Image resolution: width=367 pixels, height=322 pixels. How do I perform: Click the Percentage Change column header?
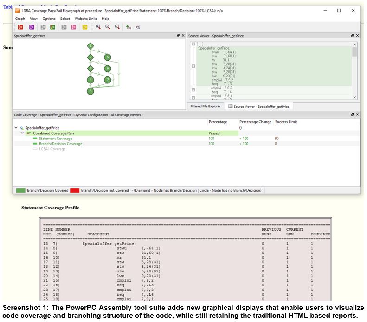pyautogui.click(x=255, y=122)
